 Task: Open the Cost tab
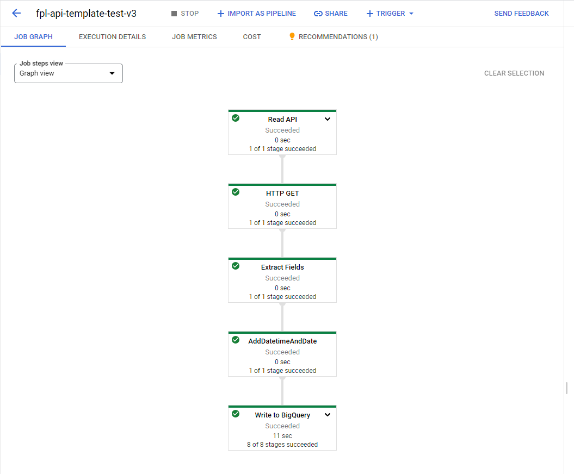point(252,37)
